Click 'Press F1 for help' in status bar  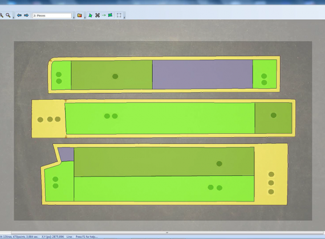(x=87, y=237)
